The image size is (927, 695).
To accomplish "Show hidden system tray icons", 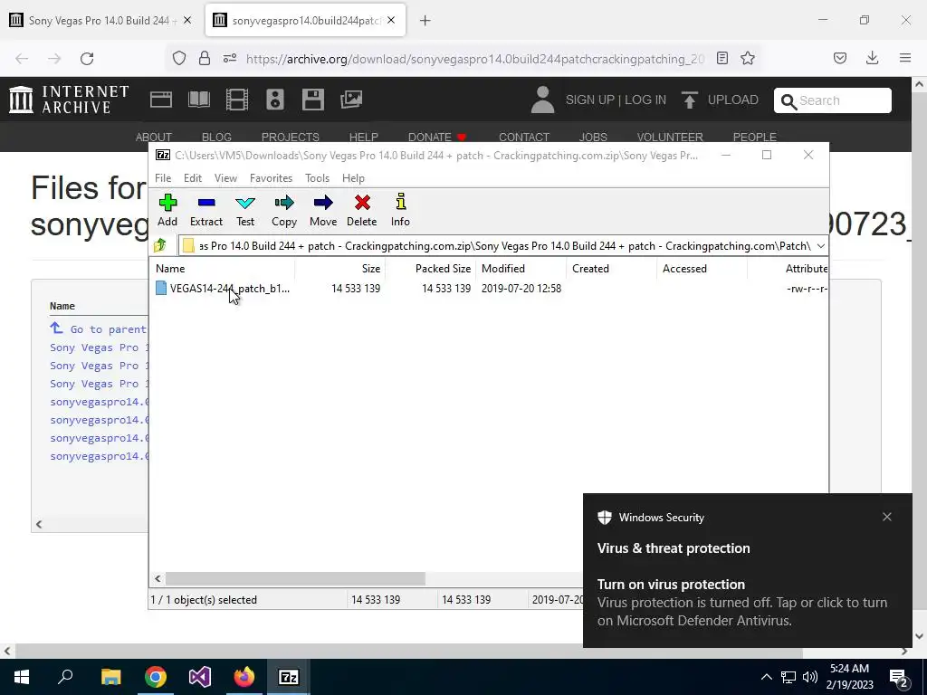I will [766, 677].
